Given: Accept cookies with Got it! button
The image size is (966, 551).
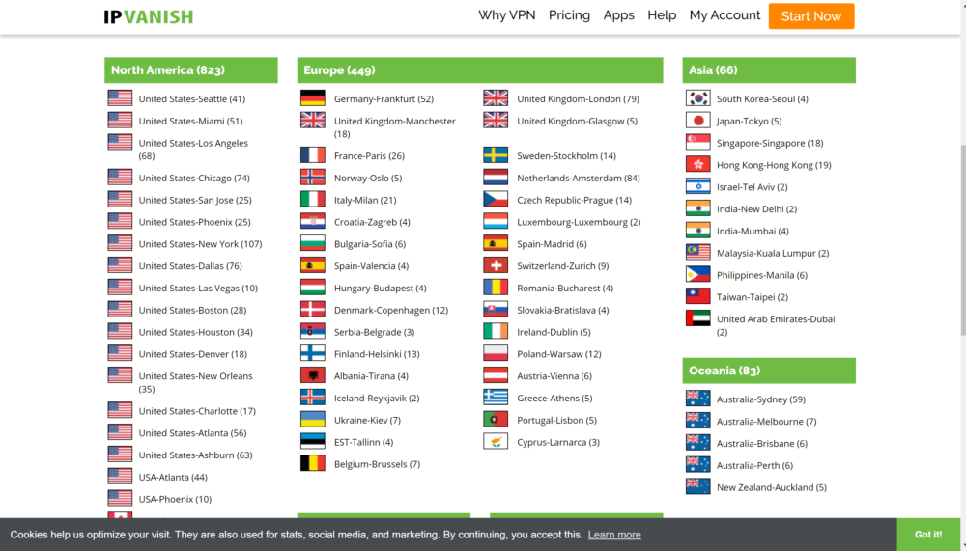Looking at the screenshot, I should 927,535.
